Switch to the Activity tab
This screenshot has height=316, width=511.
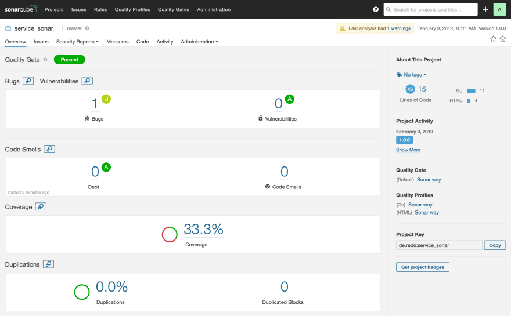click(164, 42)
